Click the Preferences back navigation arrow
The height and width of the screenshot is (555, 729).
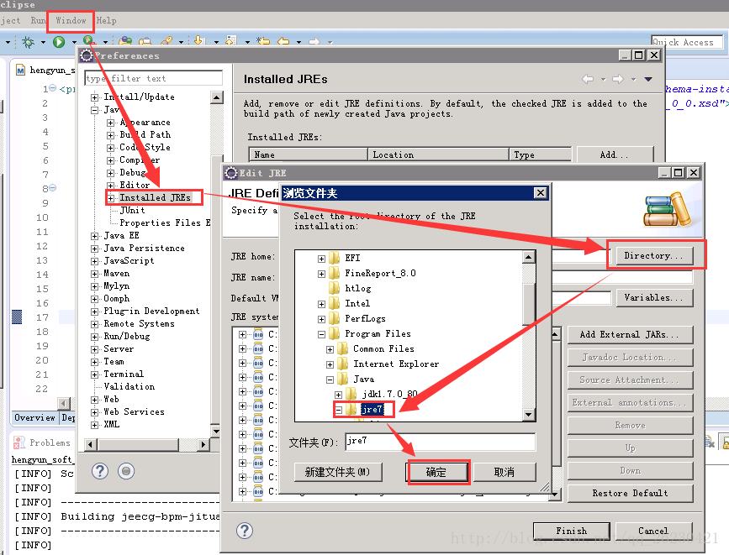click(x=588, y=80)
